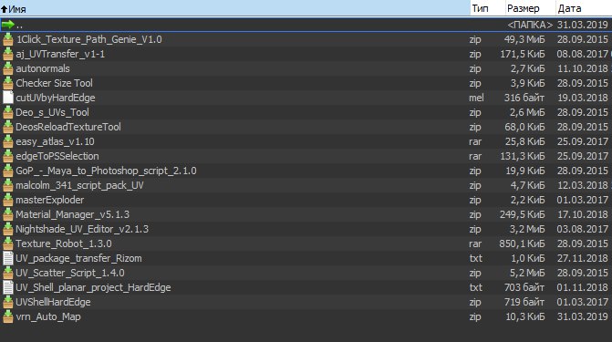Click archive icon of UV_Scatter_Script_1.4.0
Screen dimensions: 612x342
(8, 273)
